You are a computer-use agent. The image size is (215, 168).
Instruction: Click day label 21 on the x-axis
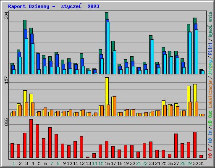click(139, 163)
